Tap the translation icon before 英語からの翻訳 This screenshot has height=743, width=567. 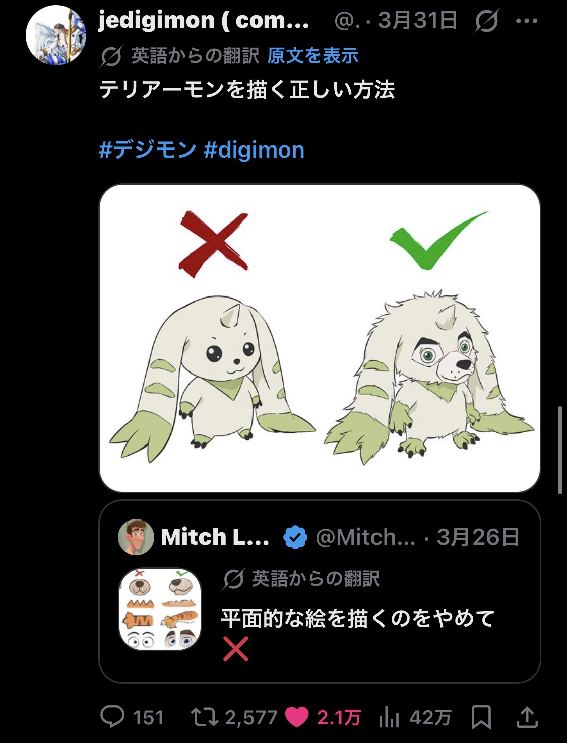point(111,56)
